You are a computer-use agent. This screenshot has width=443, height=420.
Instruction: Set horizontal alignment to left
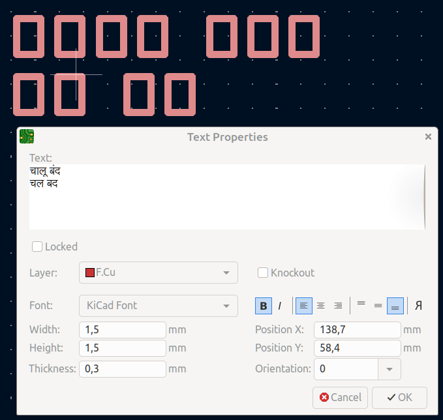pos(303,305)
